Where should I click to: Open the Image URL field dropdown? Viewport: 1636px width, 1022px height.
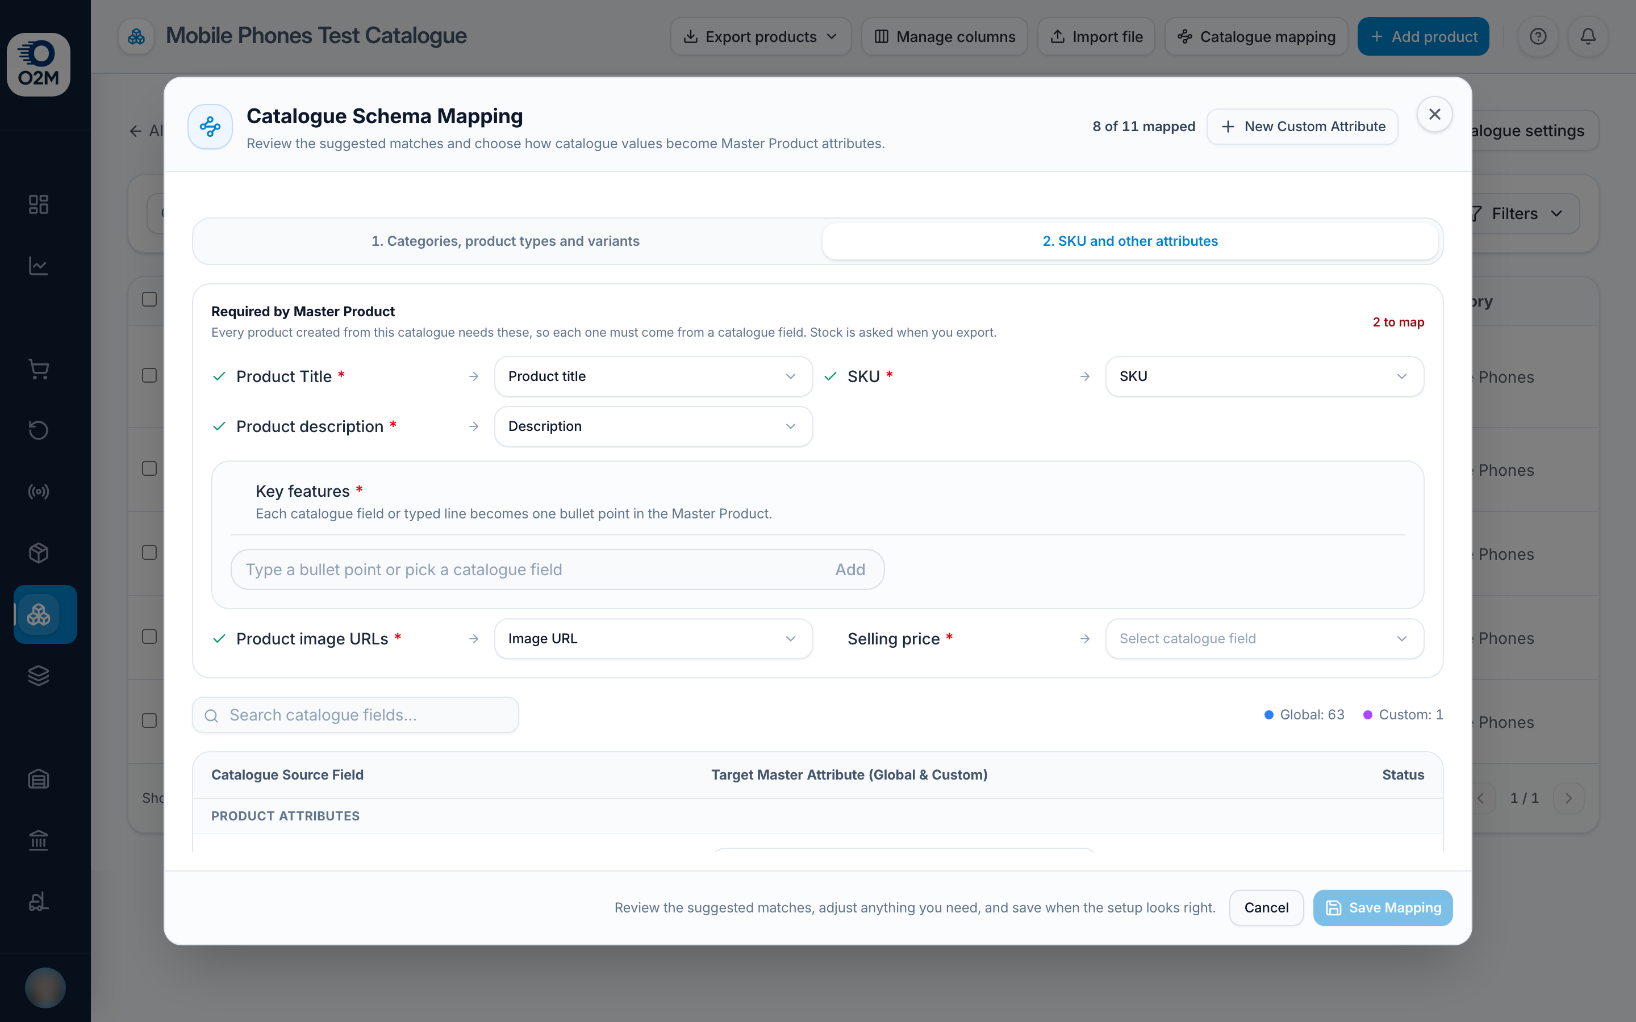[653, 639]
